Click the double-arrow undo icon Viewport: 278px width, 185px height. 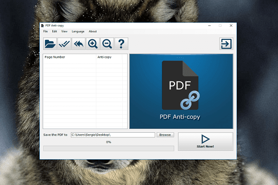pyautogui.click(x=78, y=44)
